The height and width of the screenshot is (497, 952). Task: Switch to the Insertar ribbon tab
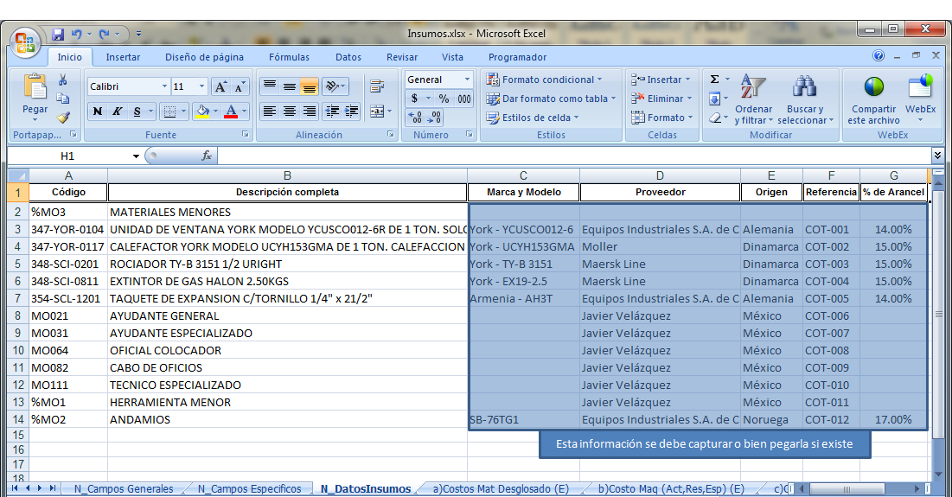(x=123, y=57)
